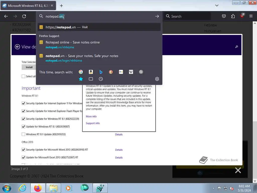257x193 pixels.
Task: Click the scrollbar down arrow
Action: [x=255, y=181]
